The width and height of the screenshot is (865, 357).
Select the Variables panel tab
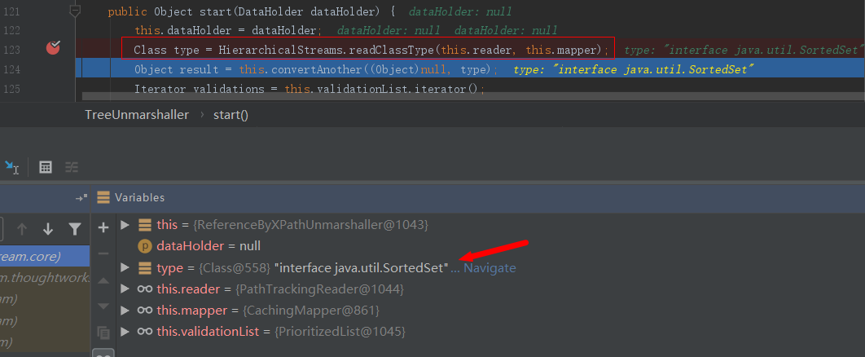click(x=139, y=197)
